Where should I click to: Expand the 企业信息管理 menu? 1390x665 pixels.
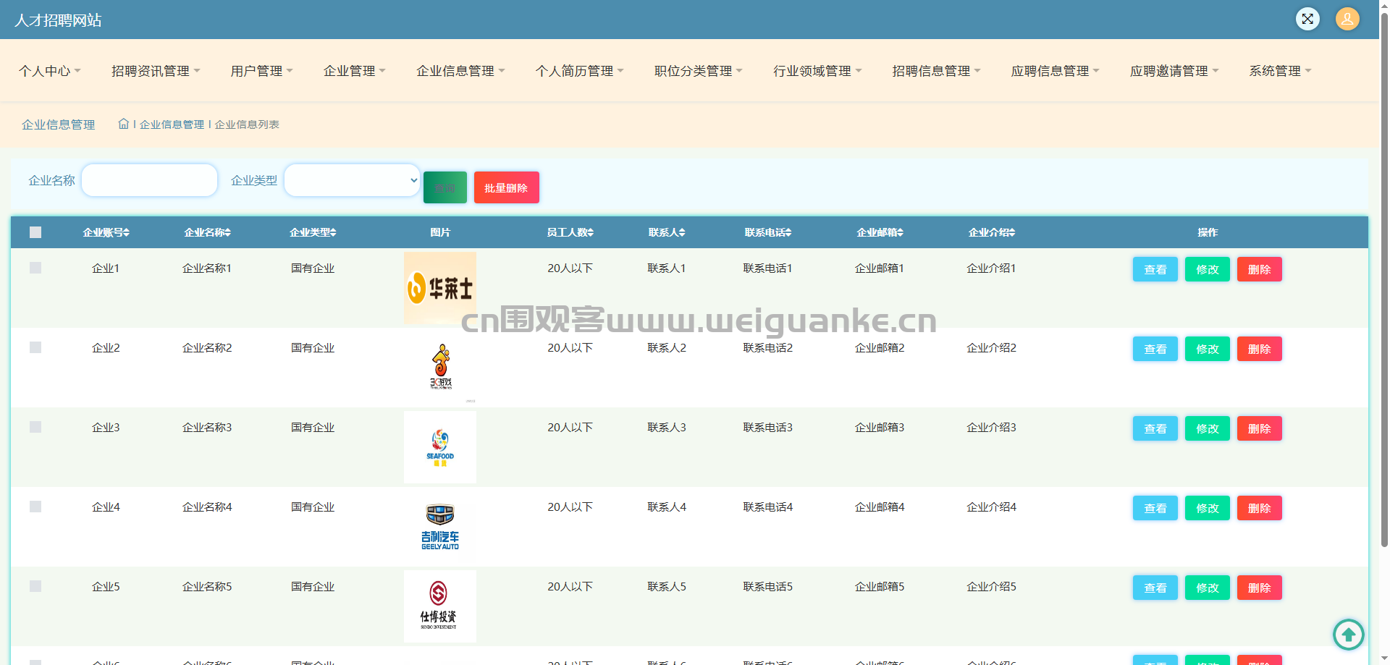point(460,71)
